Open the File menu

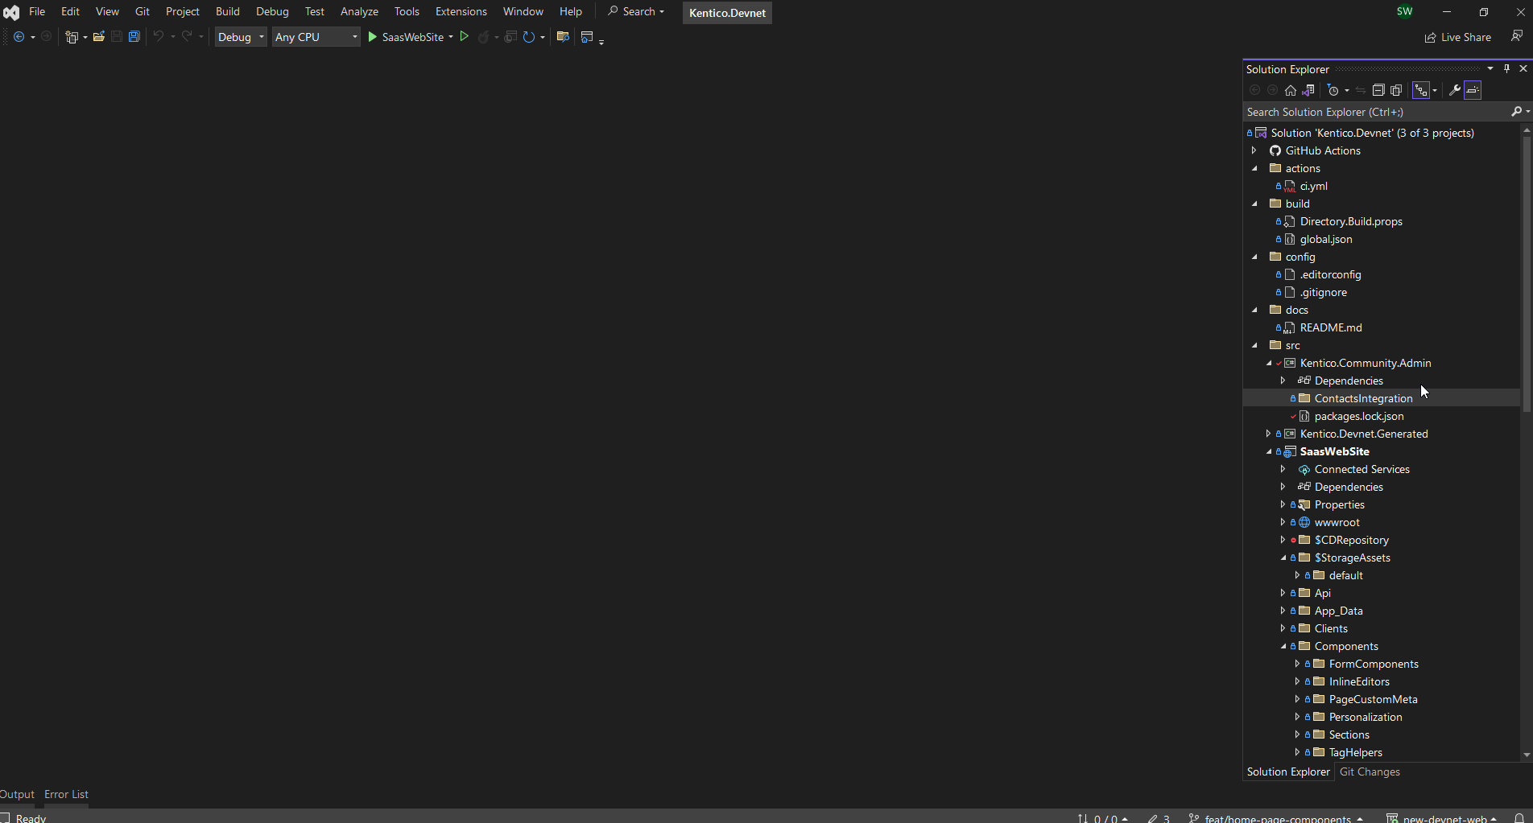(37, 11)
